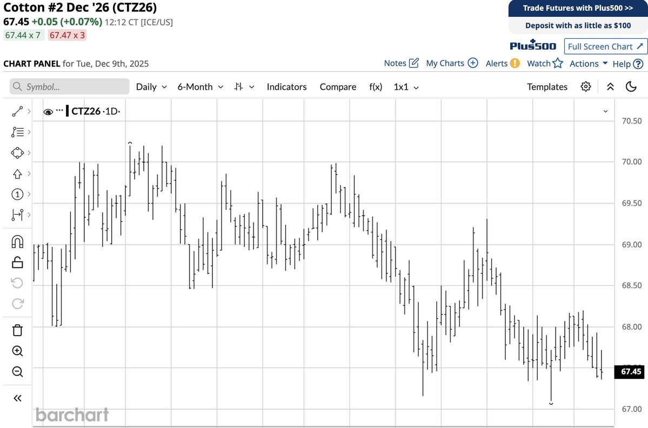Image resolution: width=648 pixels, height=428 pixels.
Task: Select the price range measure tool
Action: coord(17,215)
